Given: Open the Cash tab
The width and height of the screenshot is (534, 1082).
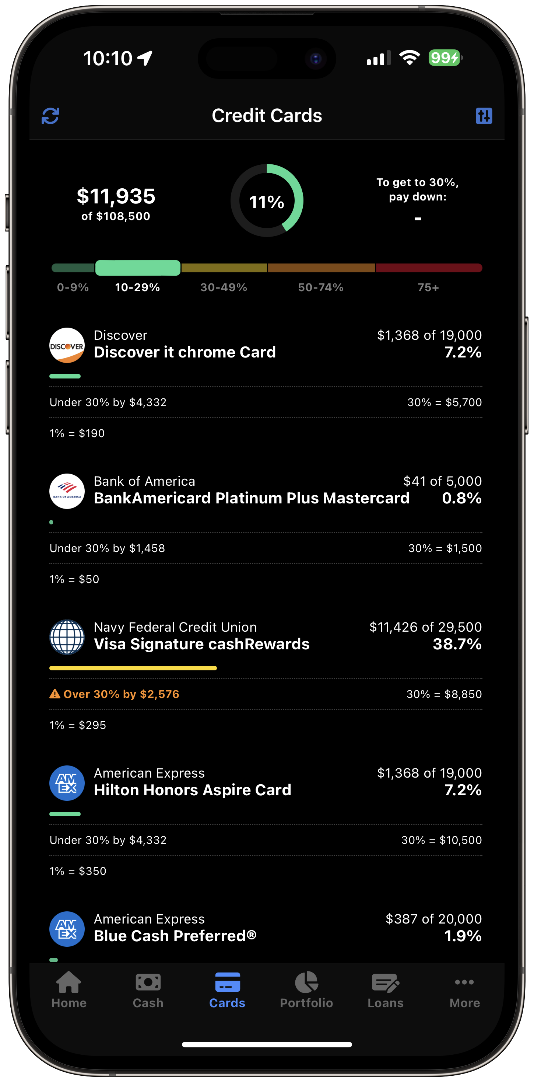Looking at the screenshot, I should [x=148, y=991].
